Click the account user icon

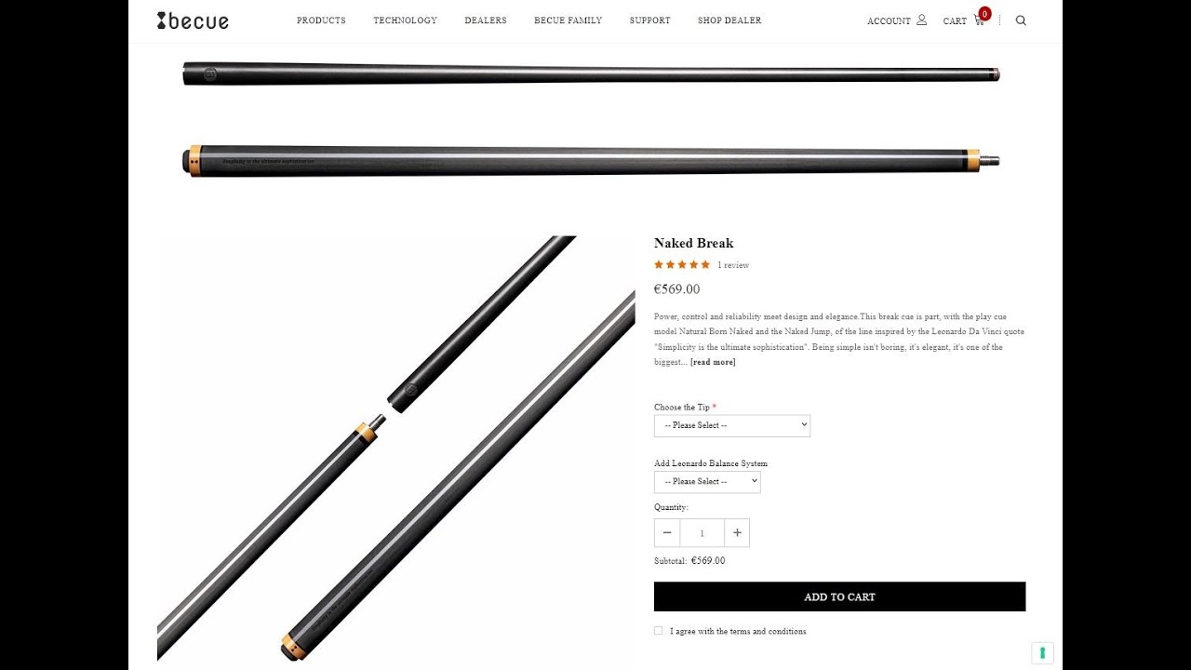tap(921, 20)
